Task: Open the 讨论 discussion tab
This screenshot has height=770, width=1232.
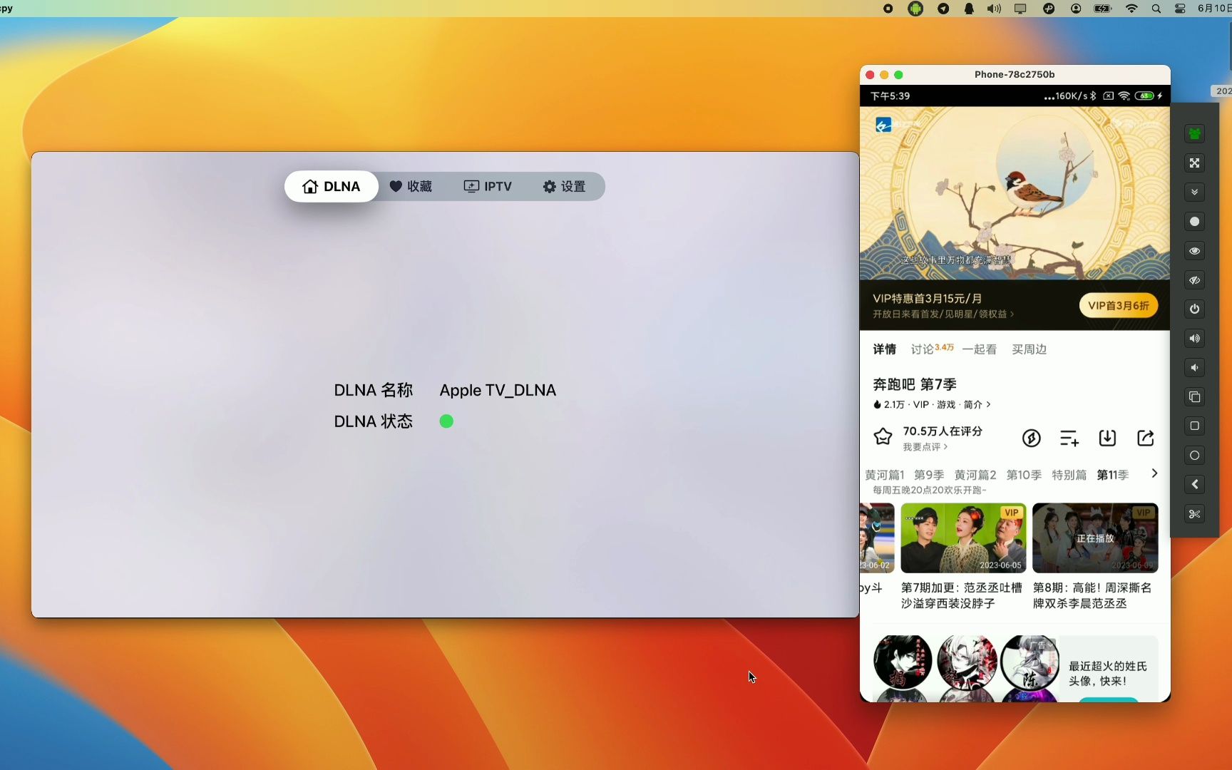Action: point(931,349)
